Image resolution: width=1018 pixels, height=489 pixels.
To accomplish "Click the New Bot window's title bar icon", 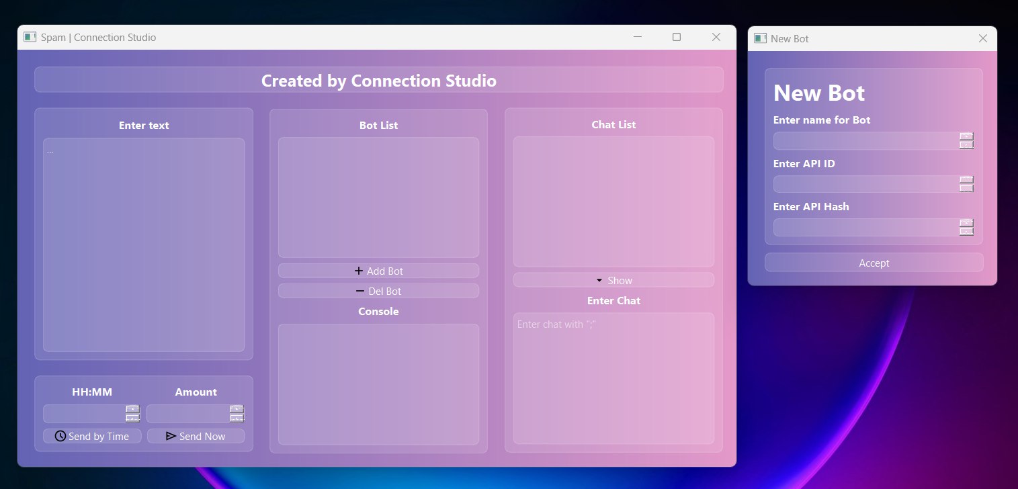I will [x=761, y=38].
